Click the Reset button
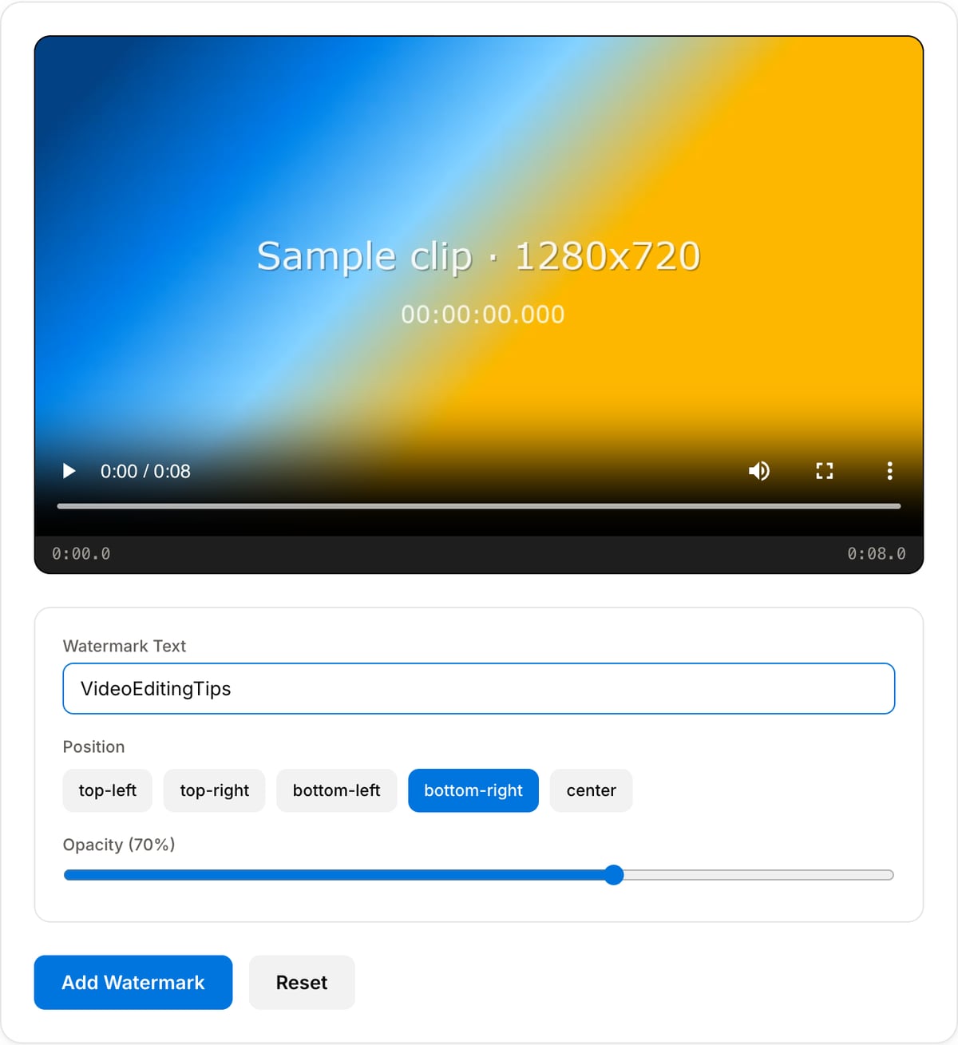Viewport: 958px width, 1045px height. point(302,982)
